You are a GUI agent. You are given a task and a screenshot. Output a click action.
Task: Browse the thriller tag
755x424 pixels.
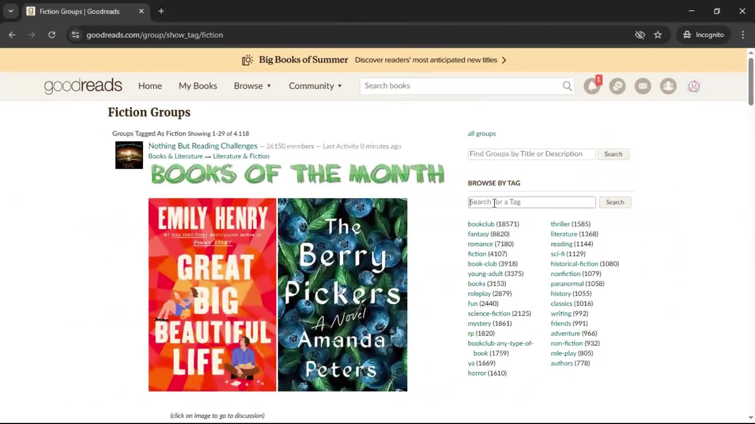[x=560, y=224]
